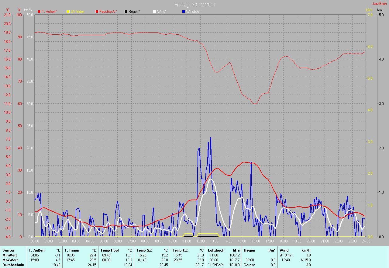Click the 'T. Innen' column header
The height and width of the screenshot is (268, 389).
72,250
